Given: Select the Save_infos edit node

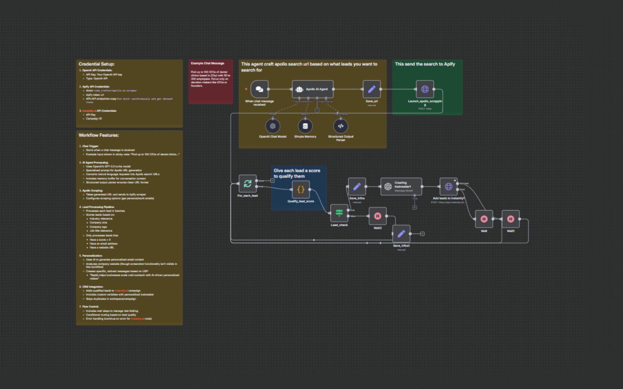Looking at the screenshot, I should point(357,186).
